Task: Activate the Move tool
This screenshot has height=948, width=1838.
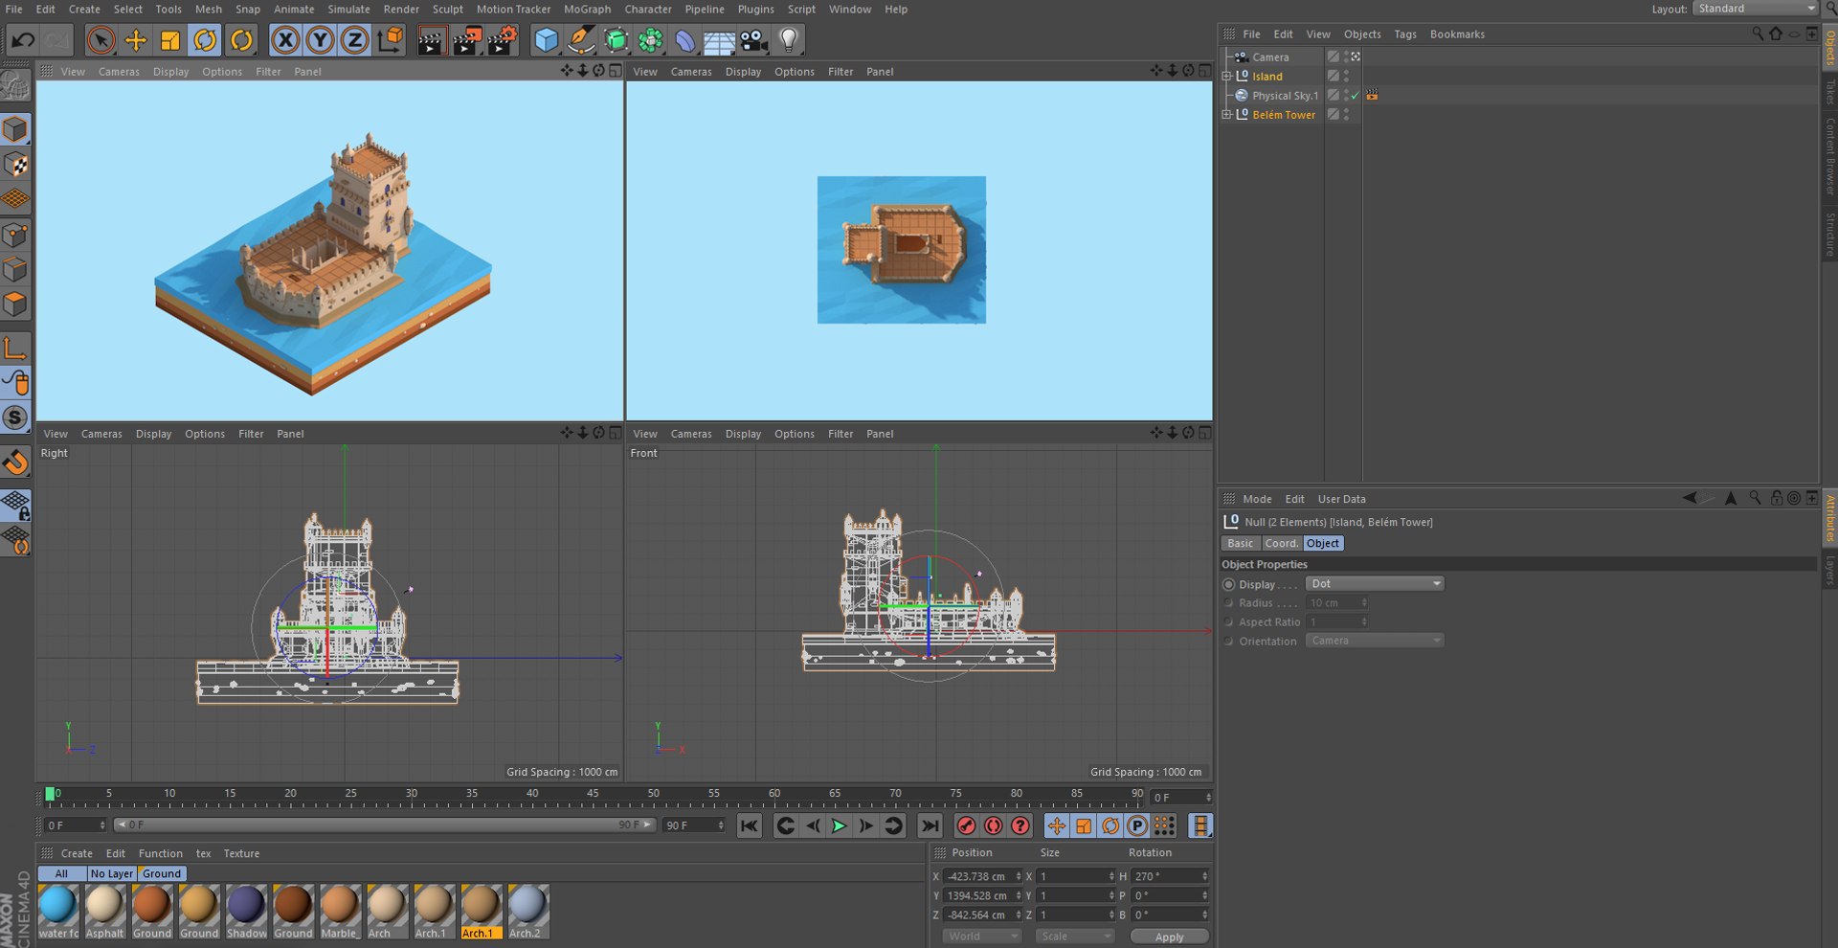Action: coord(136,40)
